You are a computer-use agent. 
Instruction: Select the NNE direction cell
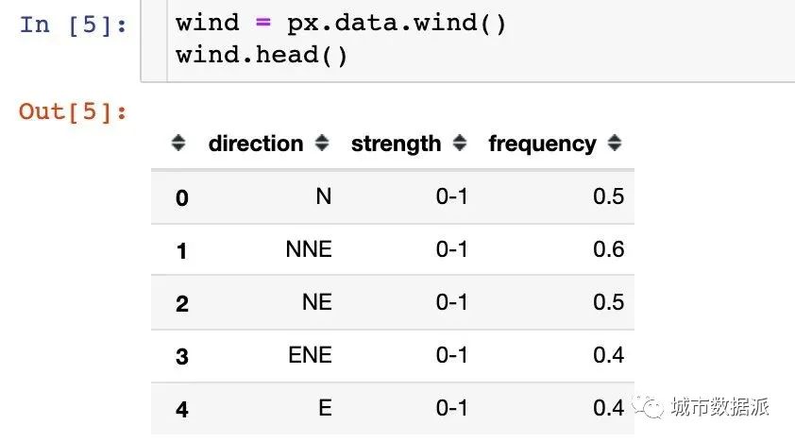309,249
